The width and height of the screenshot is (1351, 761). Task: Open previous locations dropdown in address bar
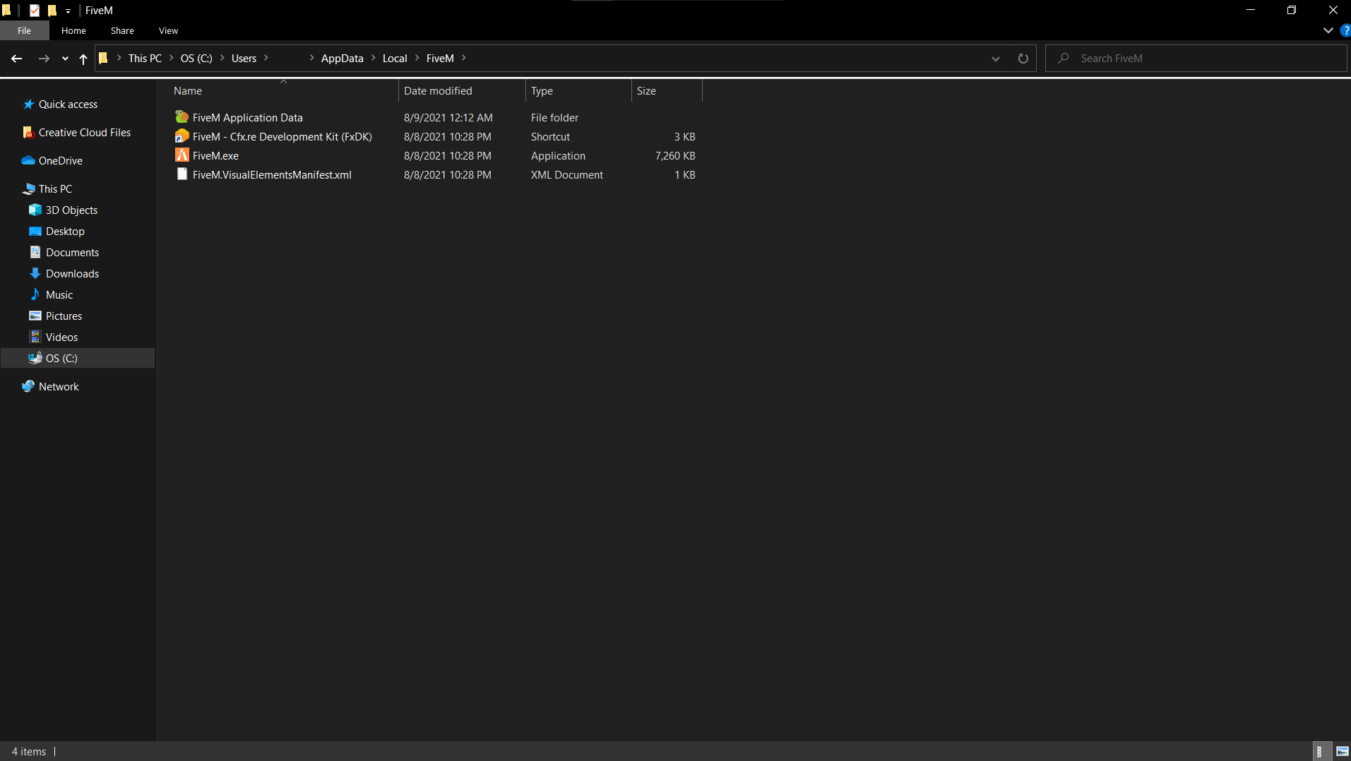pos(996,59)
